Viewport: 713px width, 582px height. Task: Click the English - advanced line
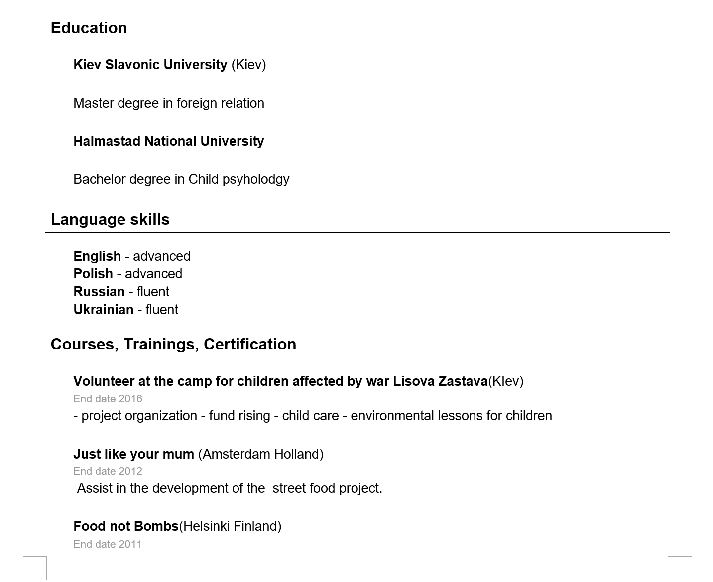131,256
